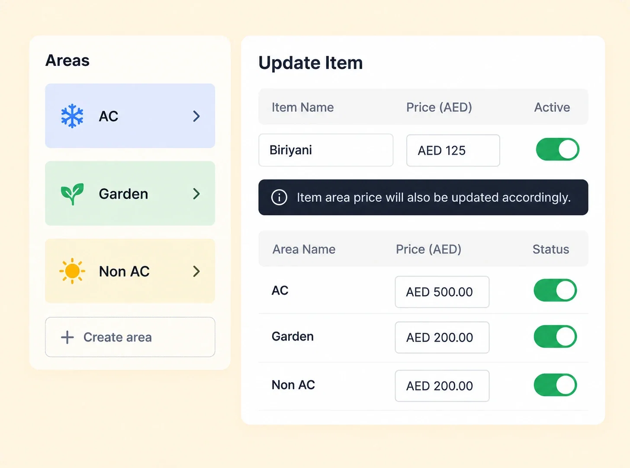The image size is (630, 468).
Task: Select the Non AC label in the Areas list
Action: click(x=124, y=271)
